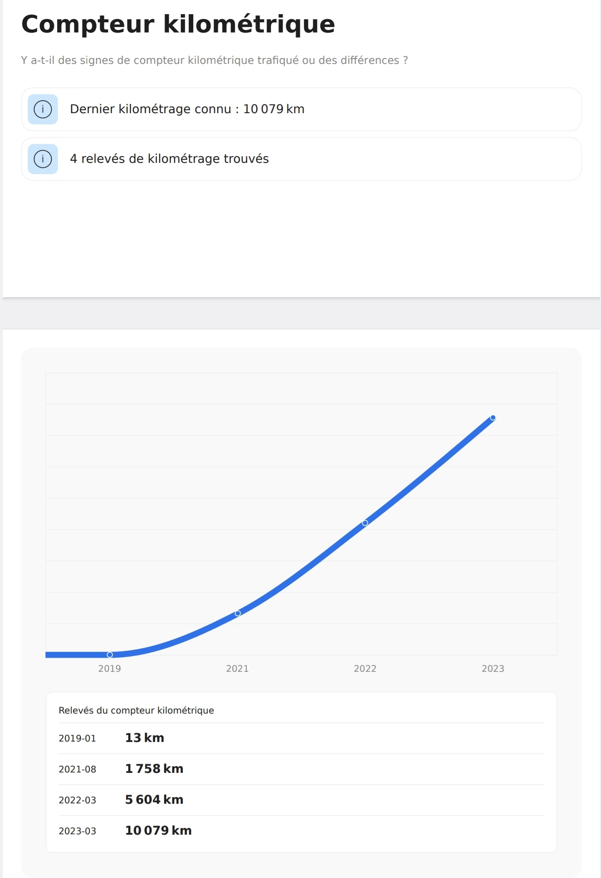Select the 2021-08 reading of 1 758 km
The width and height of the screenshot is (601, 878).
pos(301,769)
